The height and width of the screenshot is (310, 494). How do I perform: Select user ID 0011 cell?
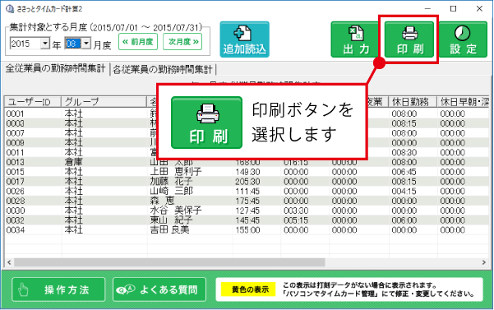(x=15, y=152)
